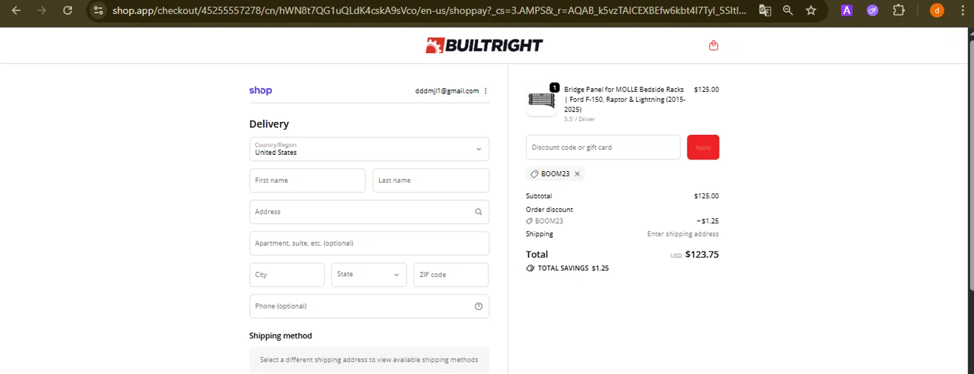Click the TOTAL SAVINGS $1.25 text
Viewport: 974px width, 374px height.
click(x=573, y=268)
